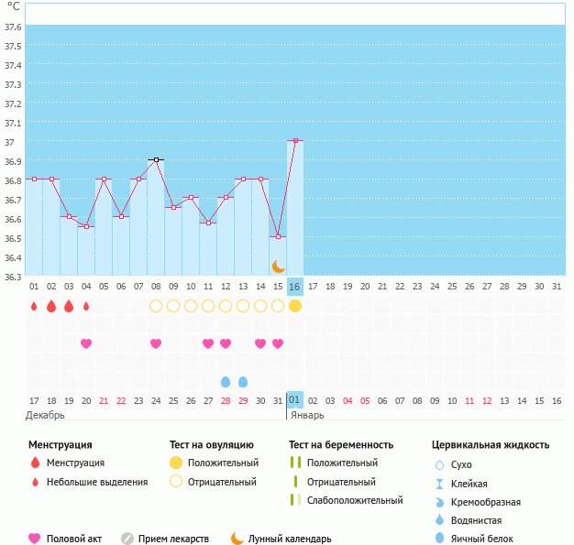Click the egg white fluid drop on day 13
The height and width of the screenshot is (545, 574).
click(243, 381)
